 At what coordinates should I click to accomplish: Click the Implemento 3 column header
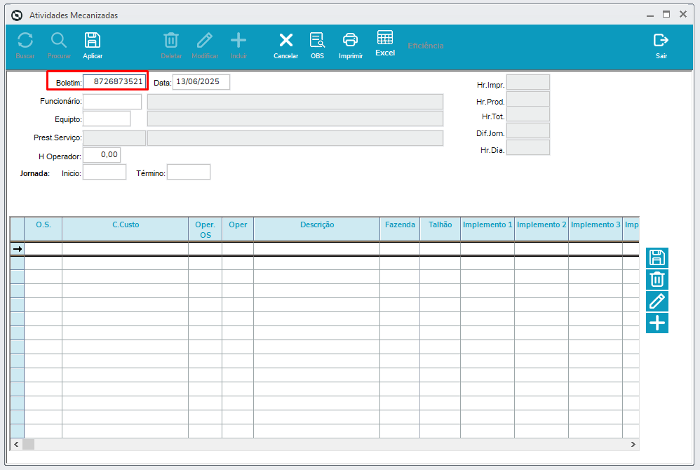[595, 229]
